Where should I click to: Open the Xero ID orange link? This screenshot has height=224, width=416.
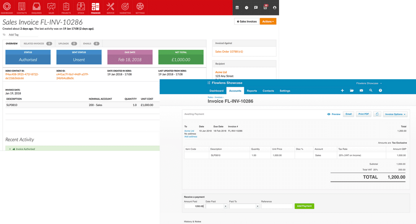72,76
